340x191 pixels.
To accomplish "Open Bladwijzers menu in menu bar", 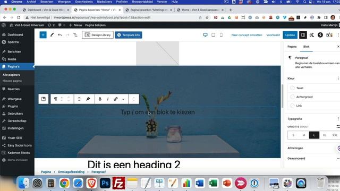I will click(104, 2).
